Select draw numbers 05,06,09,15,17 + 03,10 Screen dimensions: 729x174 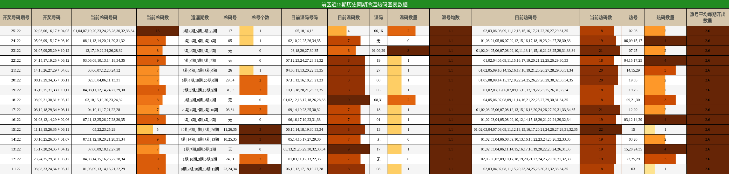pos(51,41)
